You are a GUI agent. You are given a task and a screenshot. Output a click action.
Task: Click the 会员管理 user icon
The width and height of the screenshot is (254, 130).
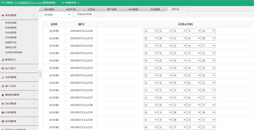[3, 77]
